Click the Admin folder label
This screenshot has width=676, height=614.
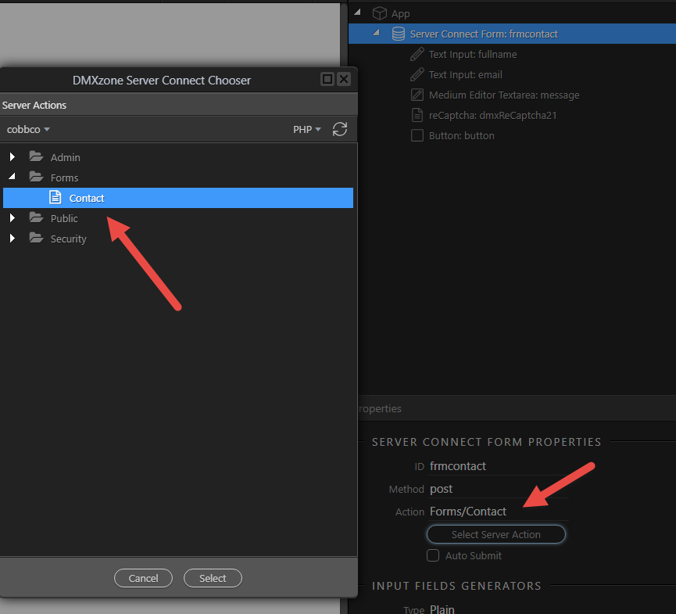tap(65, 157)
